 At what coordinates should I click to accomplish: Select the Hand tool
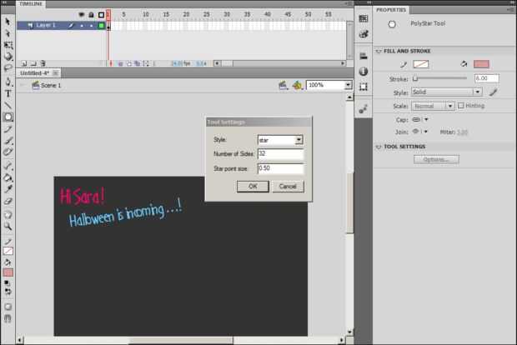[8, 215]
